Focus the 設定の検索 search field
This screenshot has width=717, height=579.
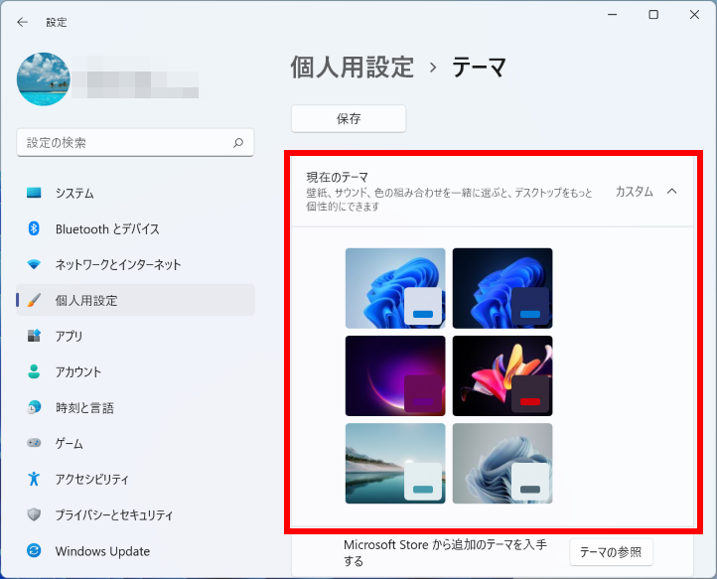135,143
